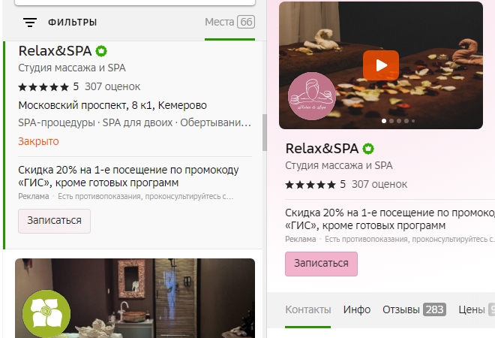
Task: Play the Relax&SPA video
Action: click(x=381, y=65)
